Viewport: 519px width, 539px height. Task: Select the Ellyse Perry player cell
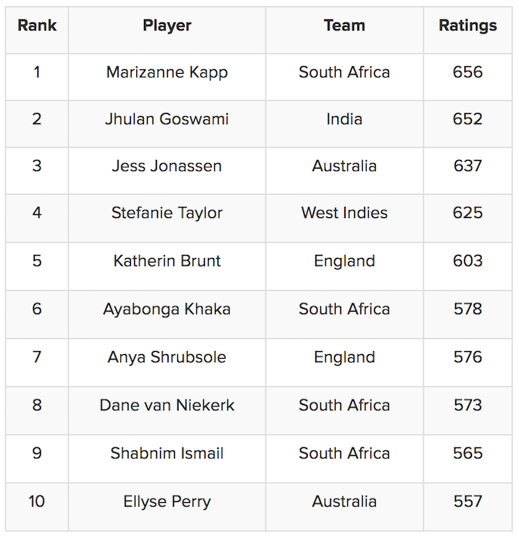coord(167,501)
